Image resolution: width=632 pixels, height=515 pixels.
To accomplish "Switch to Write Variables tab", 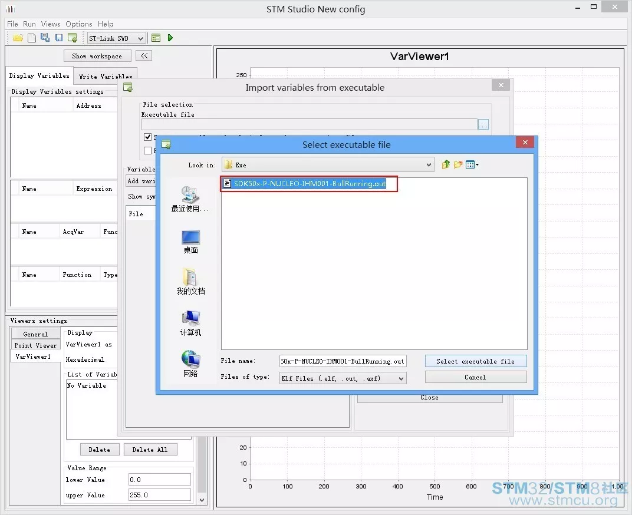I will point(106,76).
